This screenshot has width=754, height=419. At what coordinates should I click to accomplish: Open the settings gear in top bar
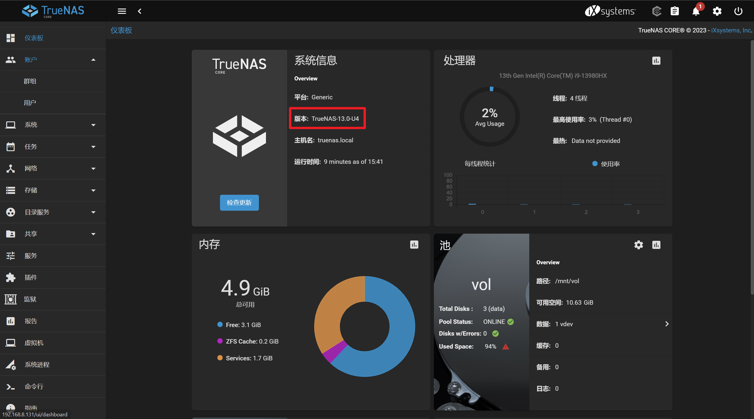coord(717,11)
